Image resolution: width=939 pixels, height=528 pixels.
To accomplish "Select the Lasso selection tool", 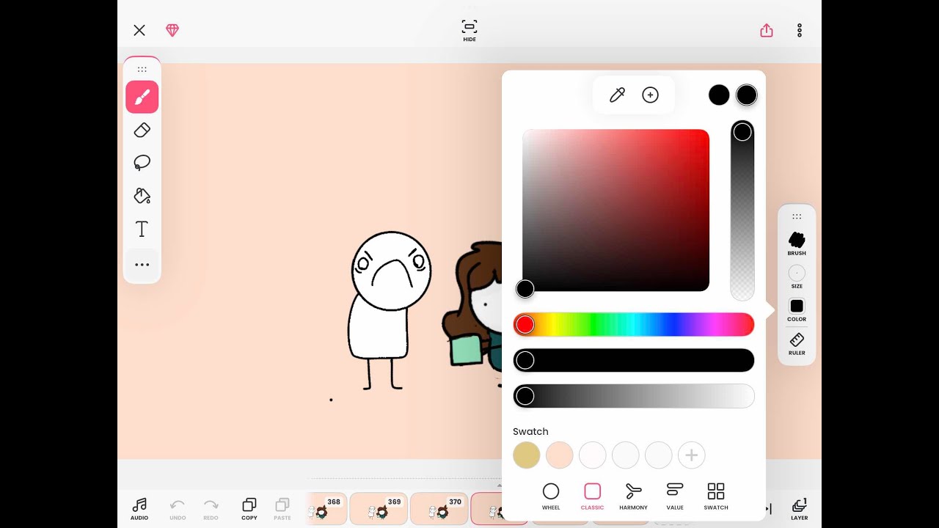I will [x=142, y=163].
